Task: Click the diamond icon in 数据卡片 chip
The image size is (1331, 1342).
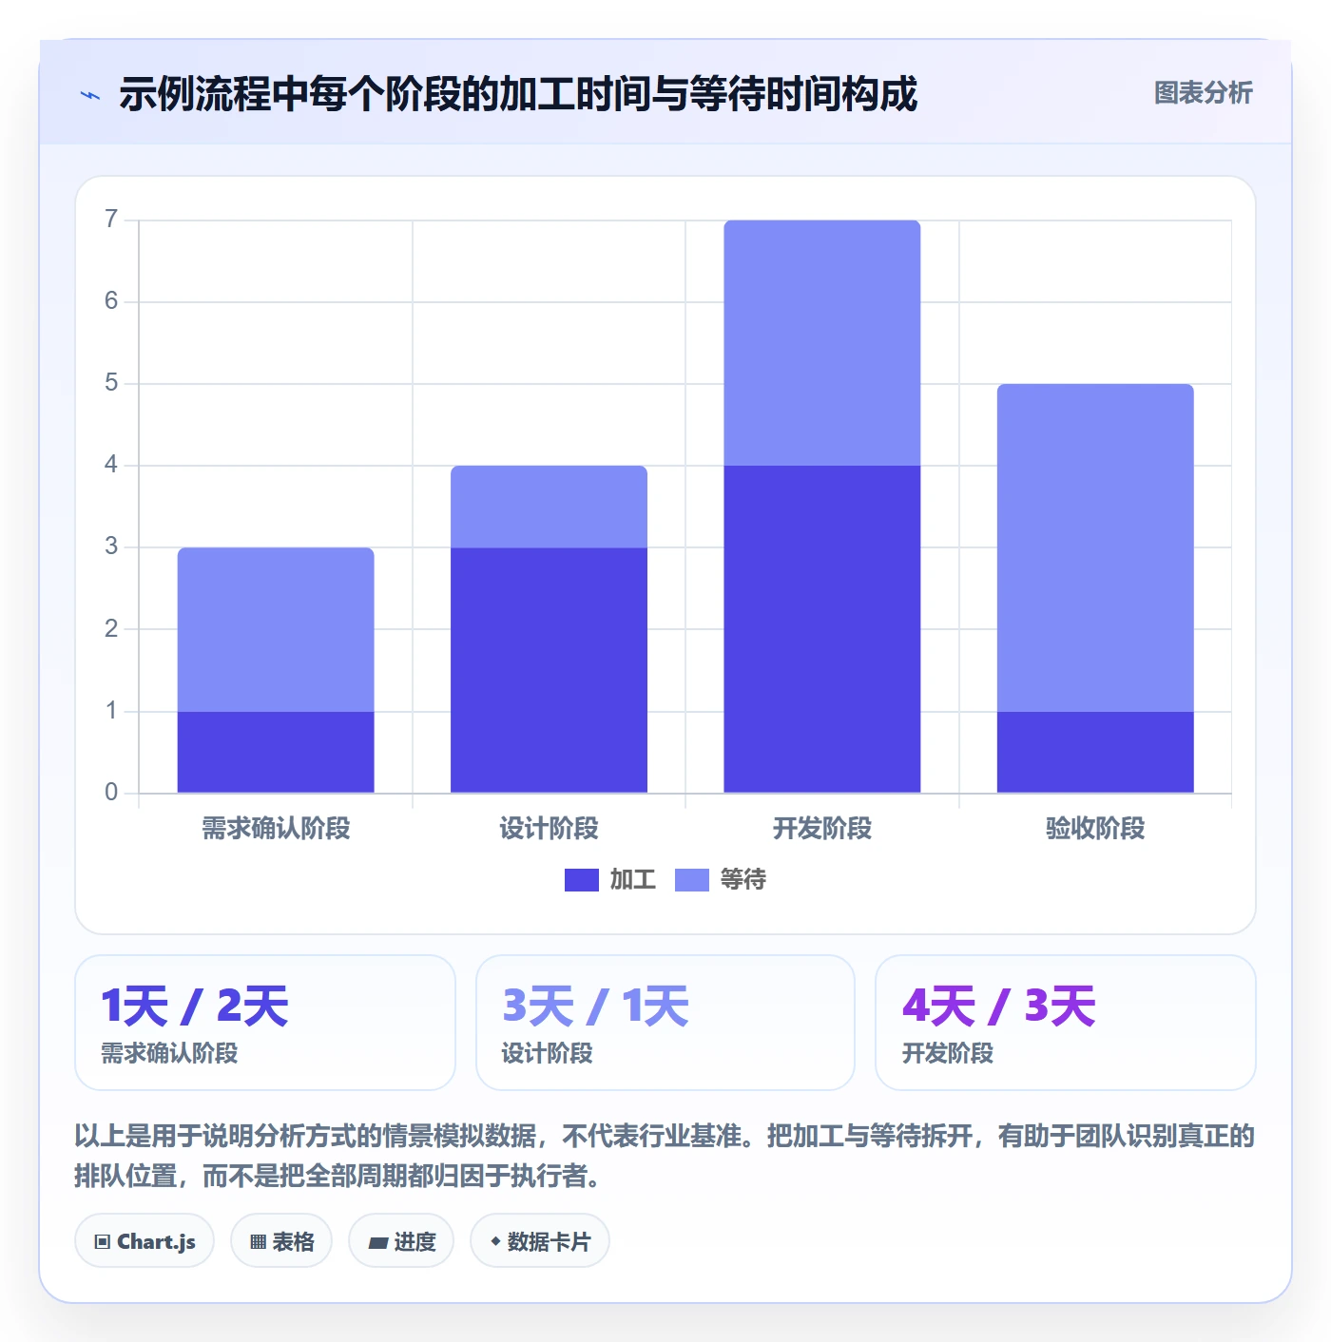Action: 495,1241
